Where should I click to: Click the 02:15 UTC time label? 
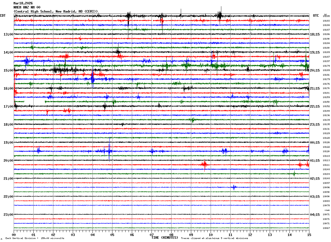click(x=315, y=179)
